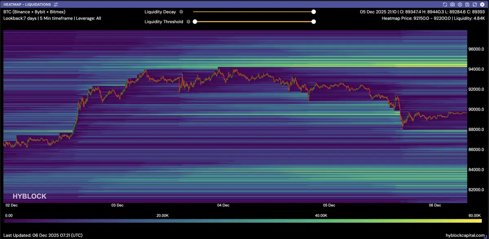489x239 pixels.
Task: Click the 06 Dec date axis label
Action: [x=435, y=206]
